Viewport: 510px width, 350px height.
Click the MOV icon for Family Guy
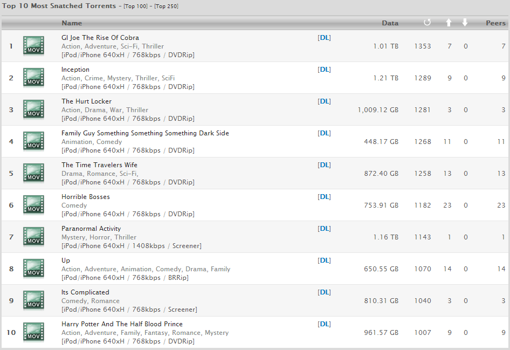pos(33,141)
